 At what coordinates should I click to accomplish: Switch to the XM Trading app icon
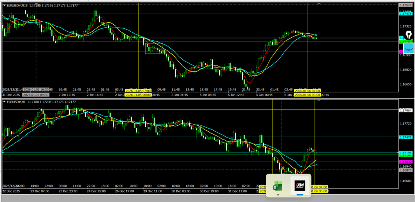pyautogui.click(x=300, y=186)
